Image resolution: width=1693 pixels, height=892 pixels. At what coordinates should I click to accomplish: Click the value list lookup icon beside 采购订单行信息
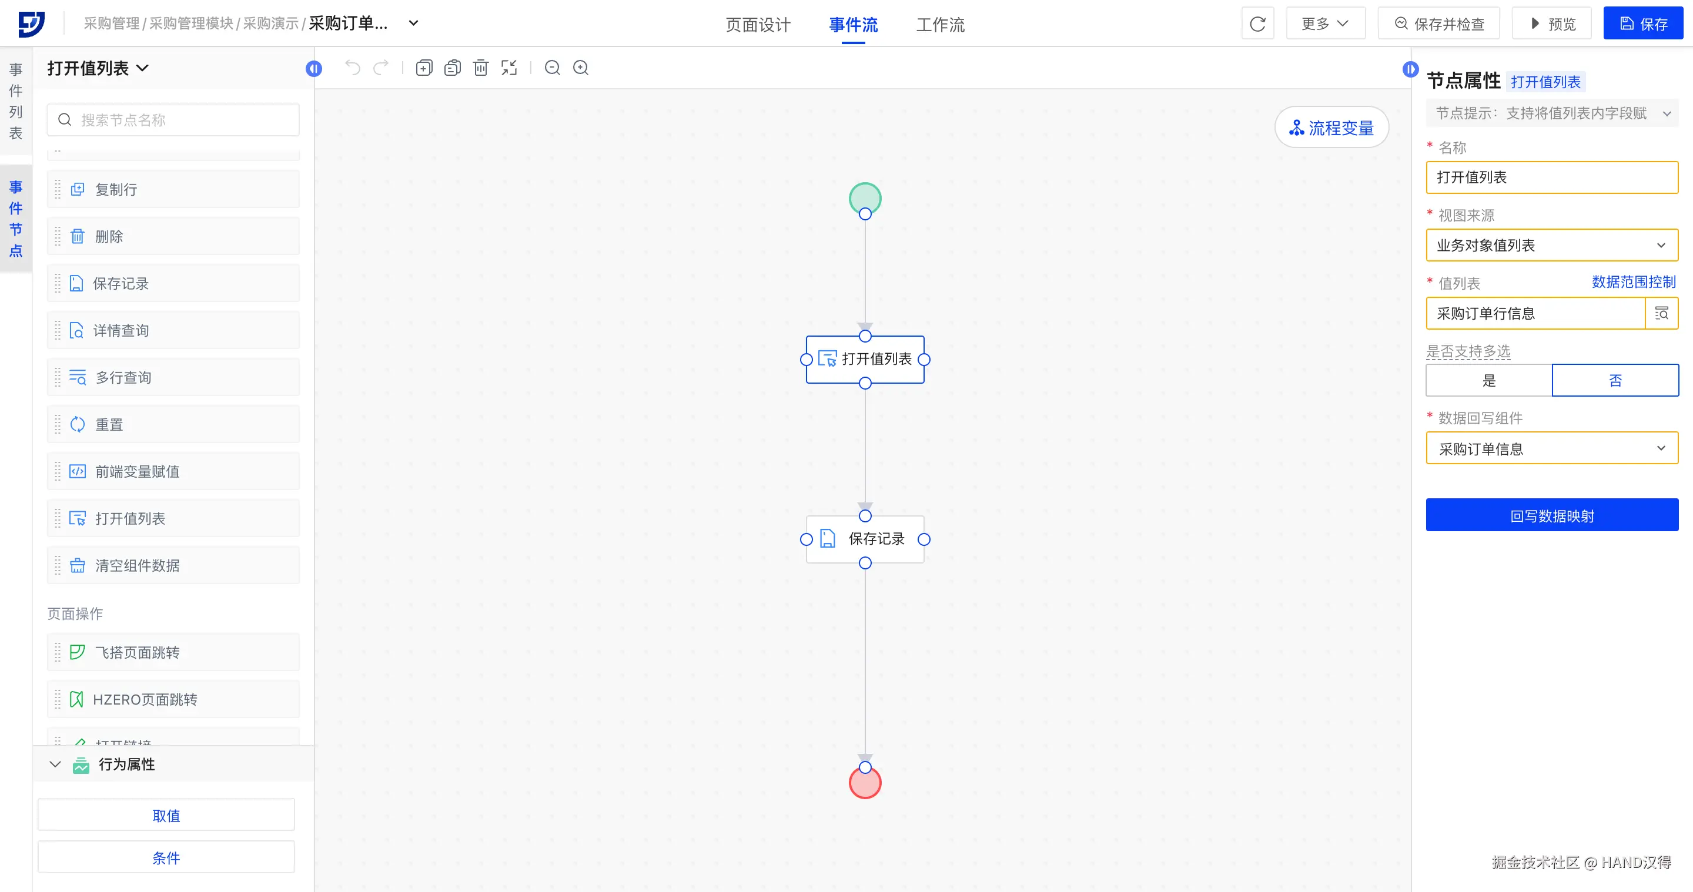pos(1661,313)
